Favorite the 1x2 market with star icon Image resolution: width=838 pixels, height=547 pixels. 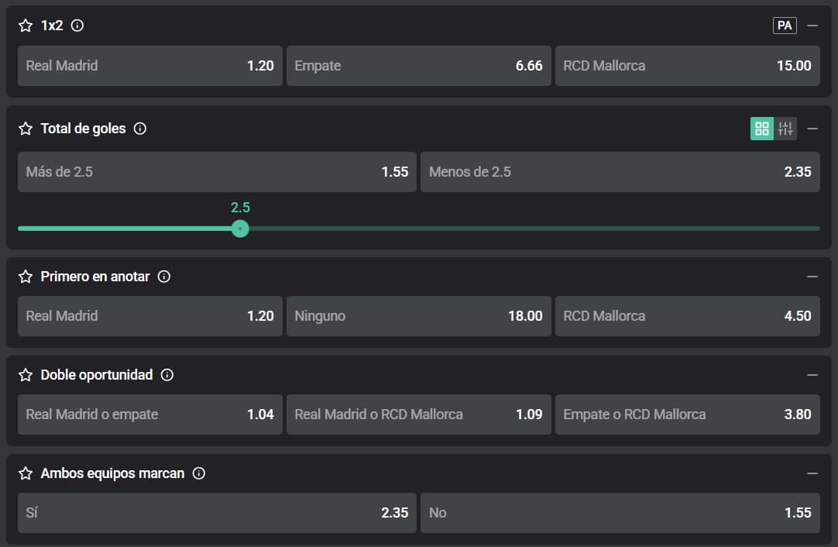click(26, 26)
